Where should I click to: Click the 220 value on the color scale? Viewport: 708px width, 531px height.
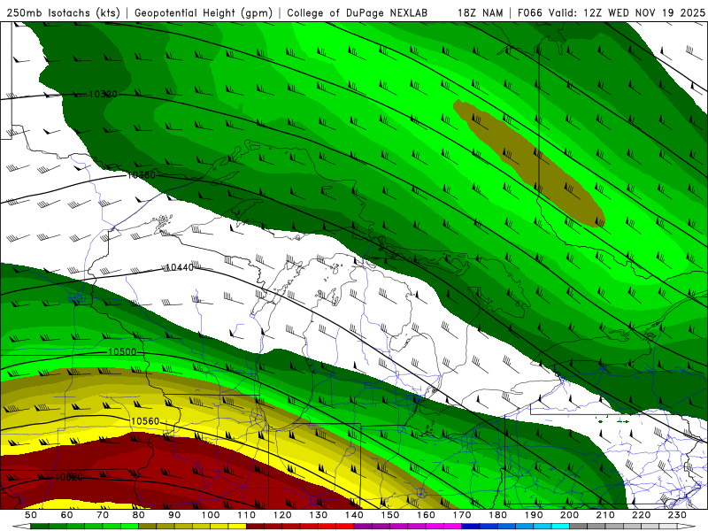click(x=641, y=515)
